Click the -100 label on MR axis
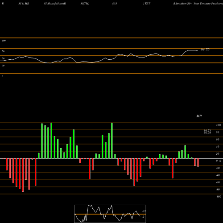This screenshot has width=223, height=223. (x=219, y=197)
